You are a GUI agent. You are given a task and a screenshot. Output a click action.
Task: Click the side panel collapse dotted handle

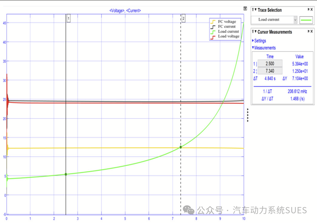248,115
